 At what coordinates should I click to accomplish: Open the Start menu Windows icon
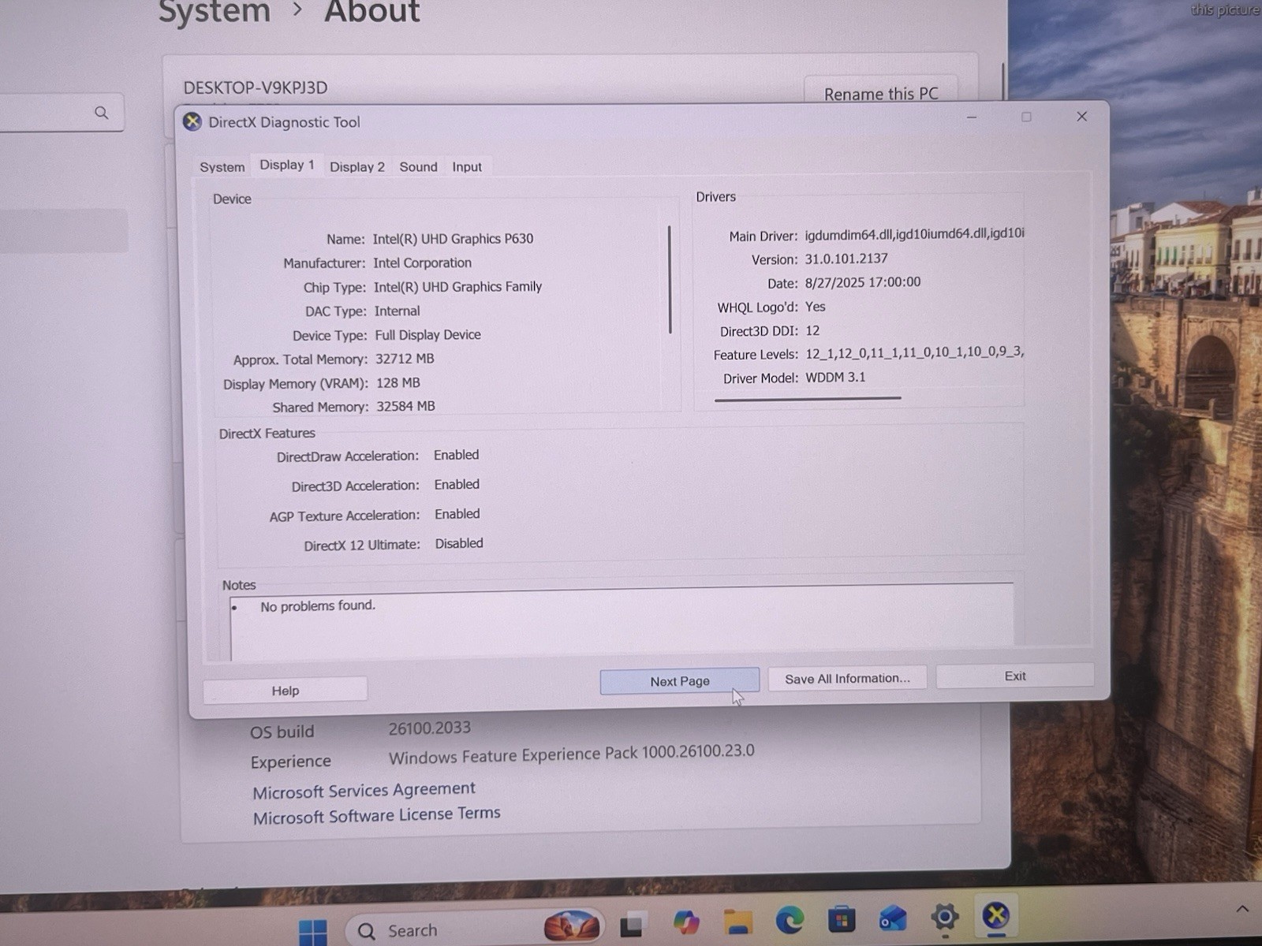click(x=313, y=931)
